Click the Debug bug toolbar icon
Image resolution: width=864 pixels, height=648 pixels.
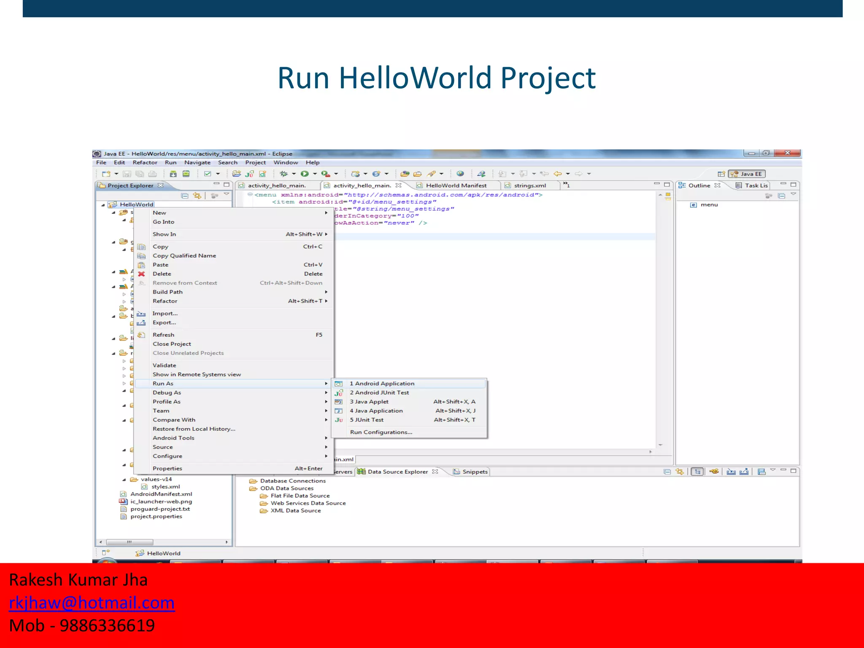pyautogui.click(x=283, y=174)
